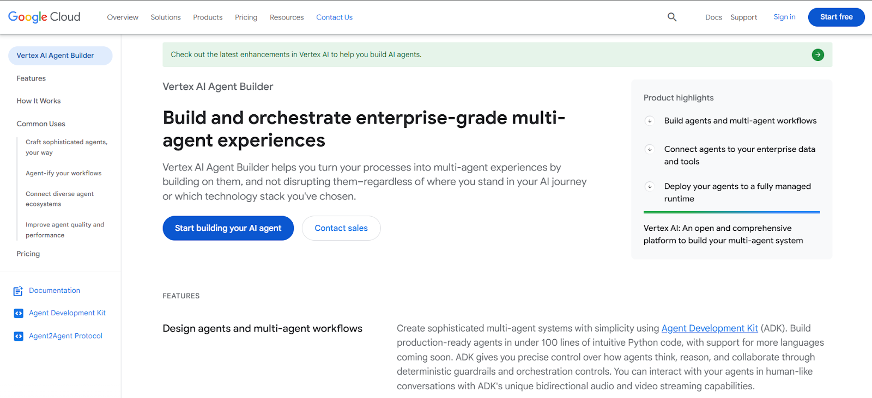872x398 pixels.
Task: Click Contact Us in top navigation
Action: pos(334,17)
